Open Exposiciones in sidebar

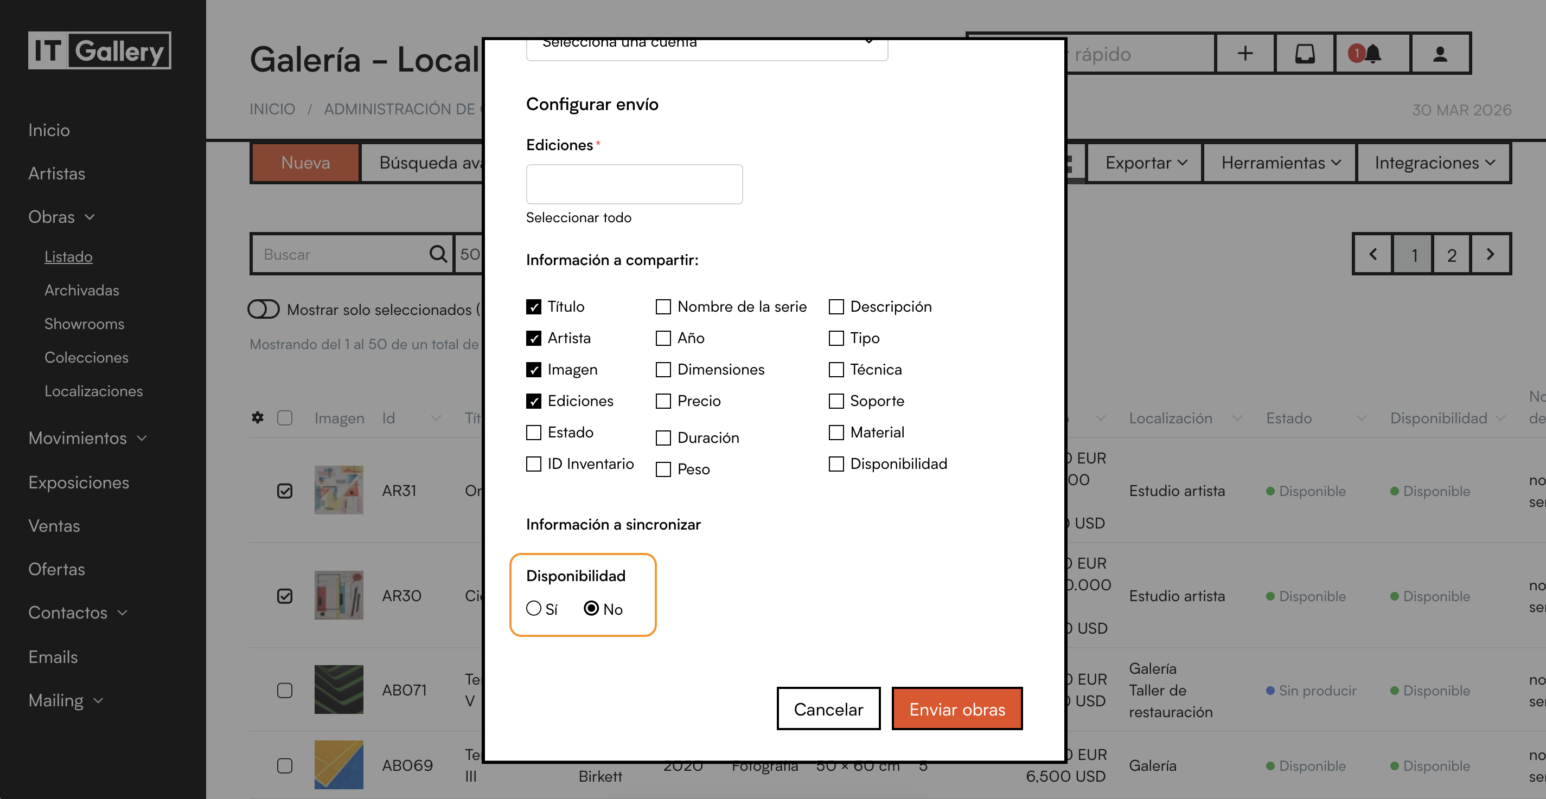79,482
